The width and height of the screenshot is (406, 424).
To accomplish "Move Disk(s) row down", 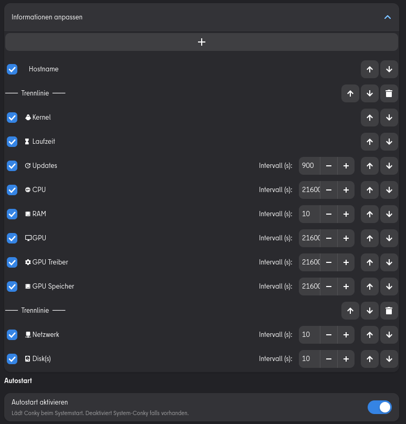I will [x=389, y=359].
